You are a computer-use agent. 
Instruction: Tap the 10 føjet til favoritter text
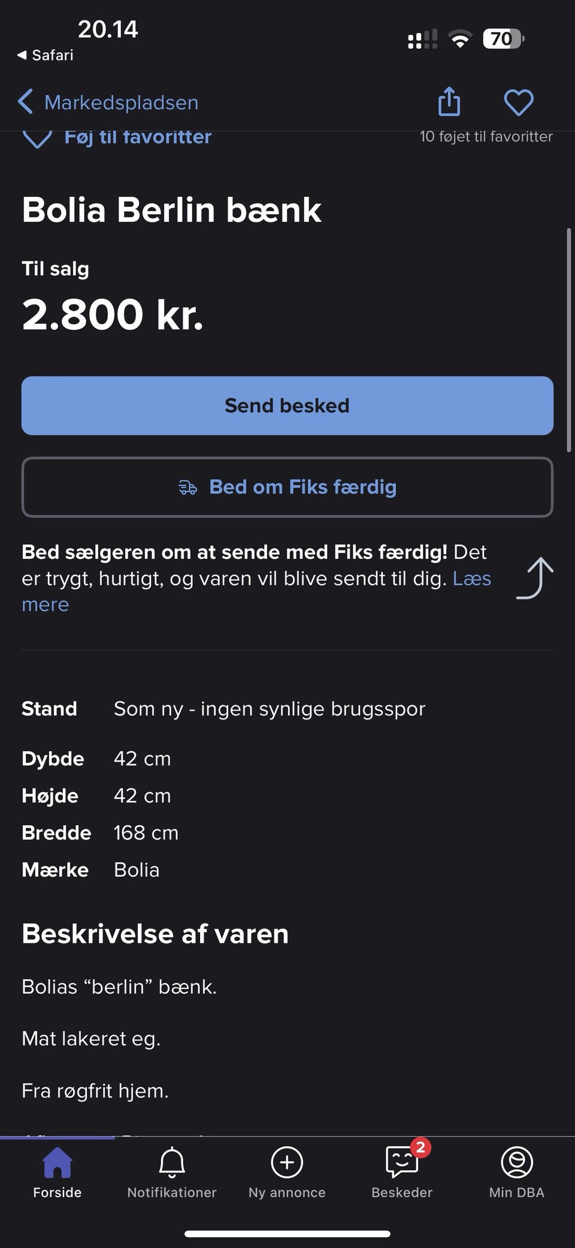pyautogui.click(x=486, y=137)
